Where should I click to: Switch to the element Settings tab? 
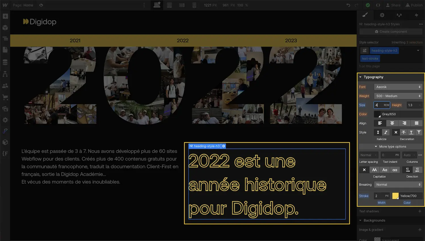tap(382, 15)
